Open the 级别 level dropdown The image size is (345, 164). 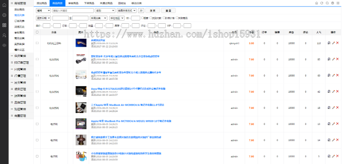coord(105,11)
